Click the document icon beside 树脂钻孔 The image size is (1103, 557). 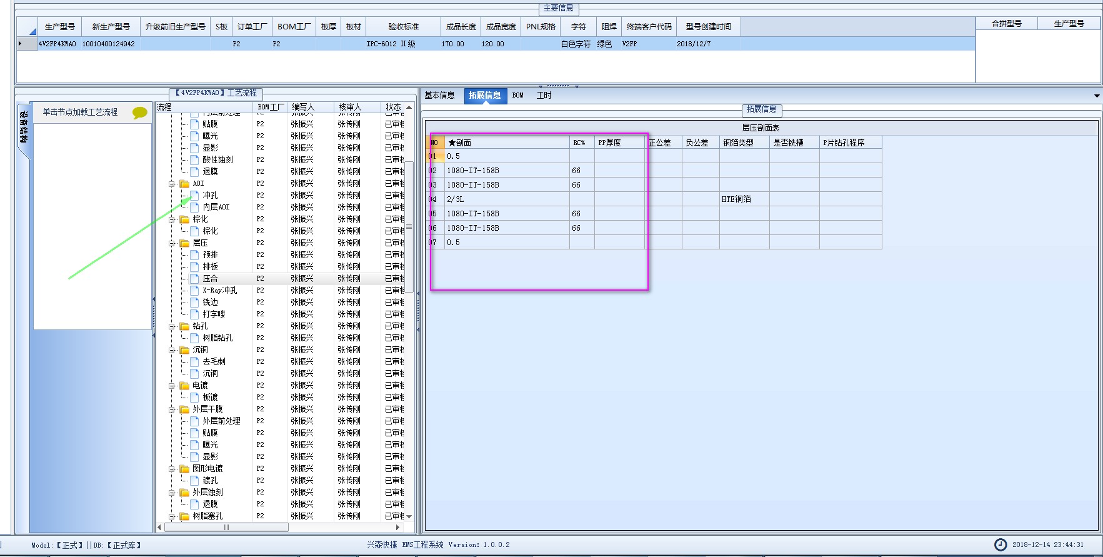(x=194, y=338)
